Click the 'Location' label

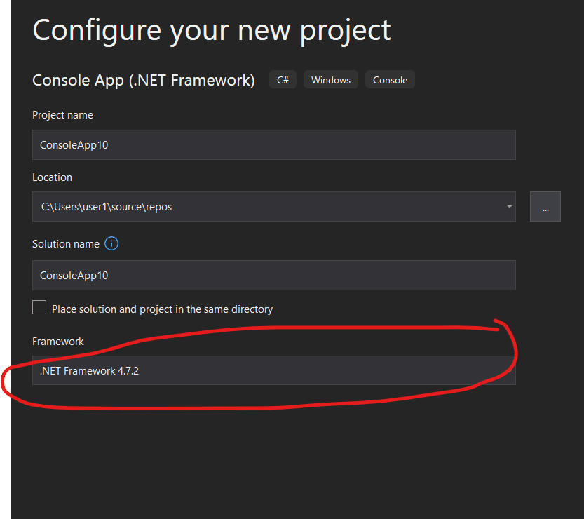pyautogui.click(x=52, y=177)
